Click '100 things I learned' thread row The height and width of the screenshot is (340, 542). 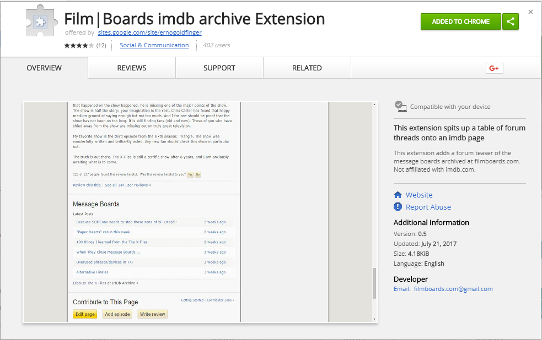154,242
